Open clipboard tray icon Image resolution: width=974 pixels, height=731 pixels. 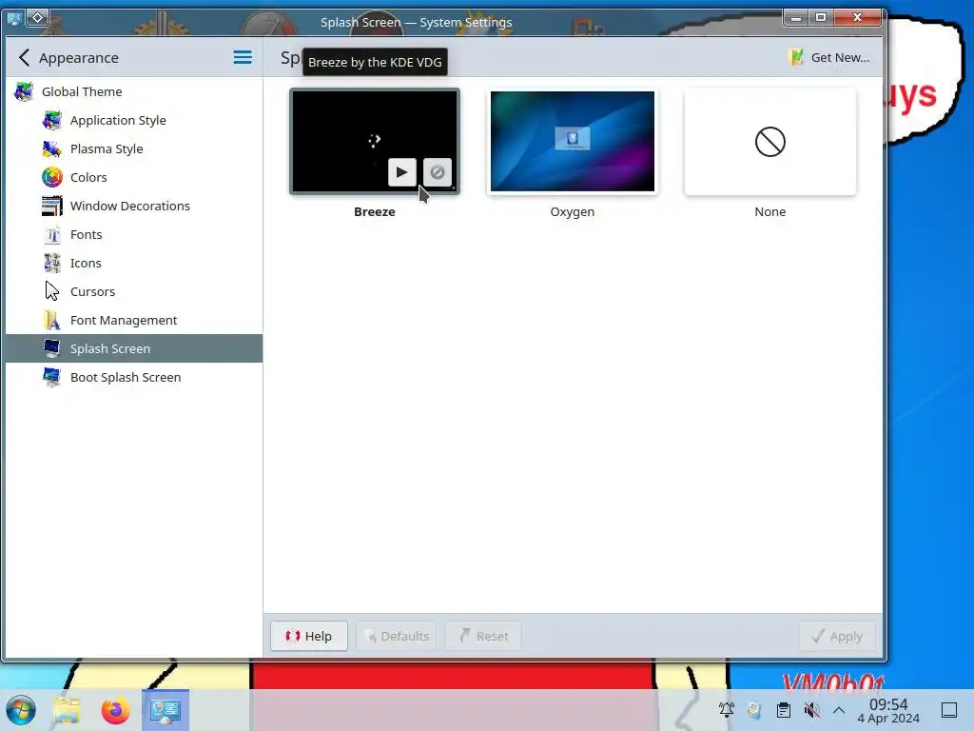[x=784, y=710]
